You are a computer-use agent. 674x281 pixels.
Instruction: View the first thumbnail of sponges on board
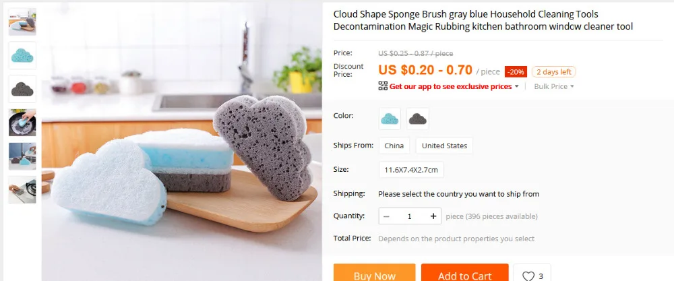[22, 22]
